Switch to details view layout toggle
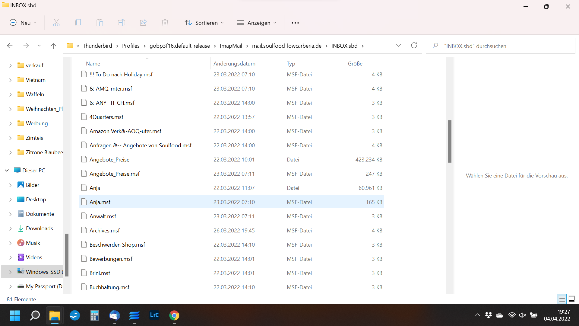 (x=562, y=299)
